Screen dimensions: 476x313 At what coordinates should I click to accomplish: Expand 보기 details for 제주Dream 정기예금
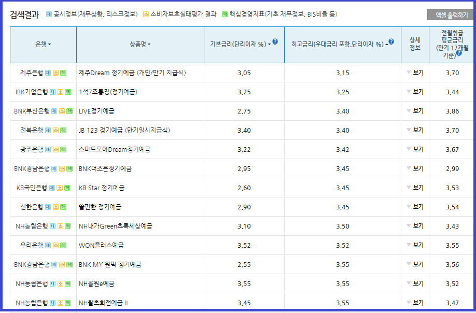pyautogui.click(x=415, y=73)
